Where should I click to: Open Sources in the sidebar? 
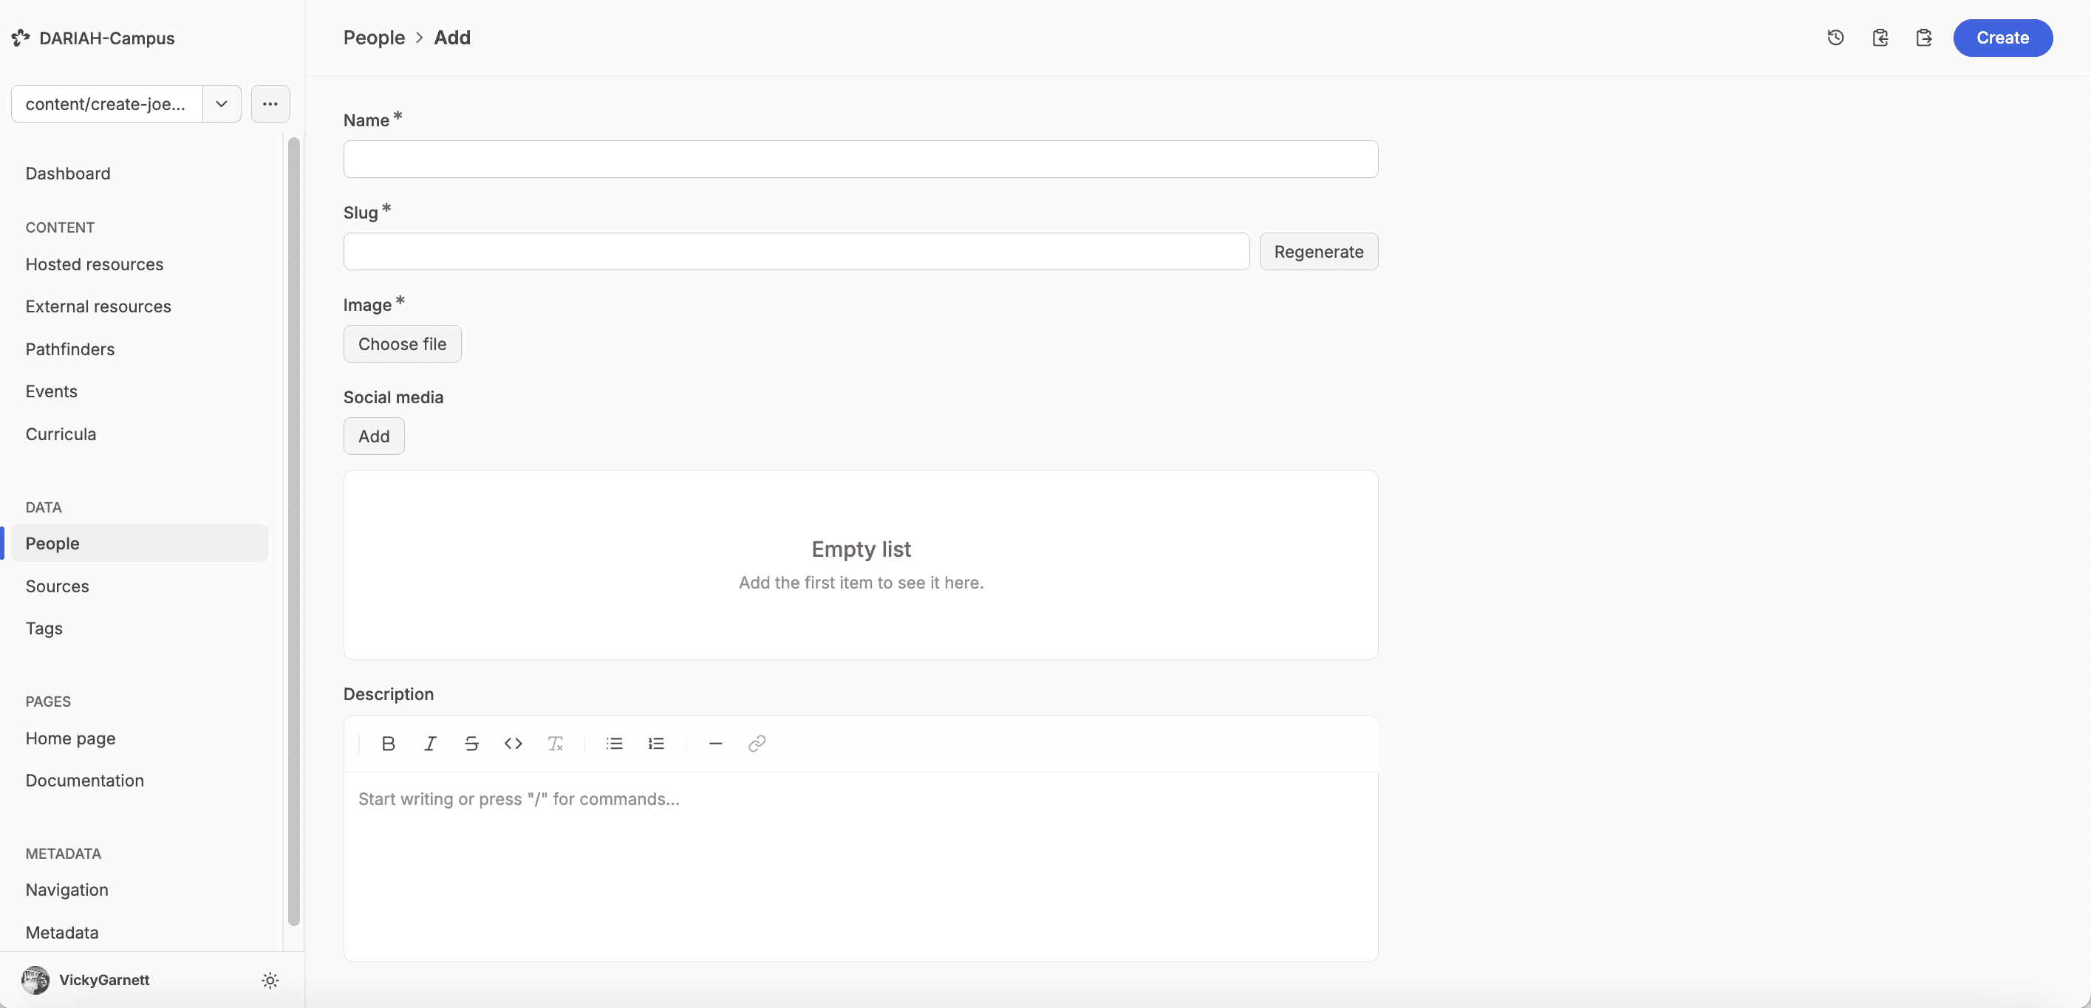(57, 586)
